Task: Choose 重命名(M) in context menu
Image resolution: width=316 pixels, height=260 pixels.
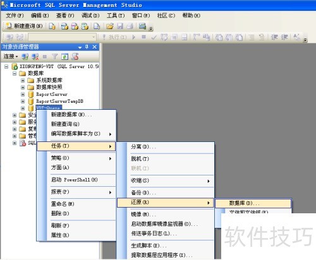Action: [x=76, y=204]
